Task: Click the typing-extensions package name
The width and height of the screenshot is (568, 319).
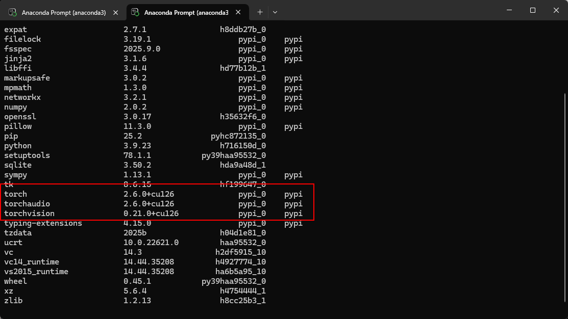Action: (43, 224)
